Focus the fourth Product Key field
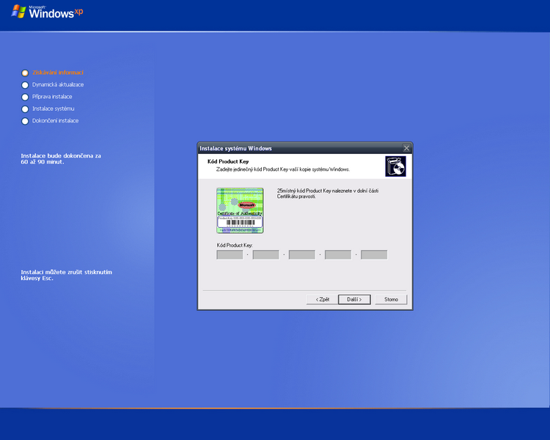Image resolution: width=550 pixels, height=440 pixels. (x=338, y=254)
